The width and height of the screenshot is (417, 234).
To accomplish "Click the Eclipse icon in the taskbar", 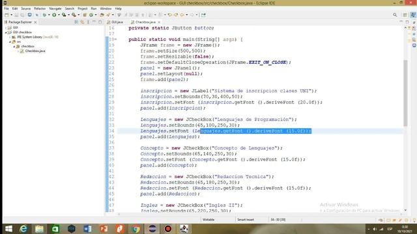I will pyautogui.click(x=152, y=229).
